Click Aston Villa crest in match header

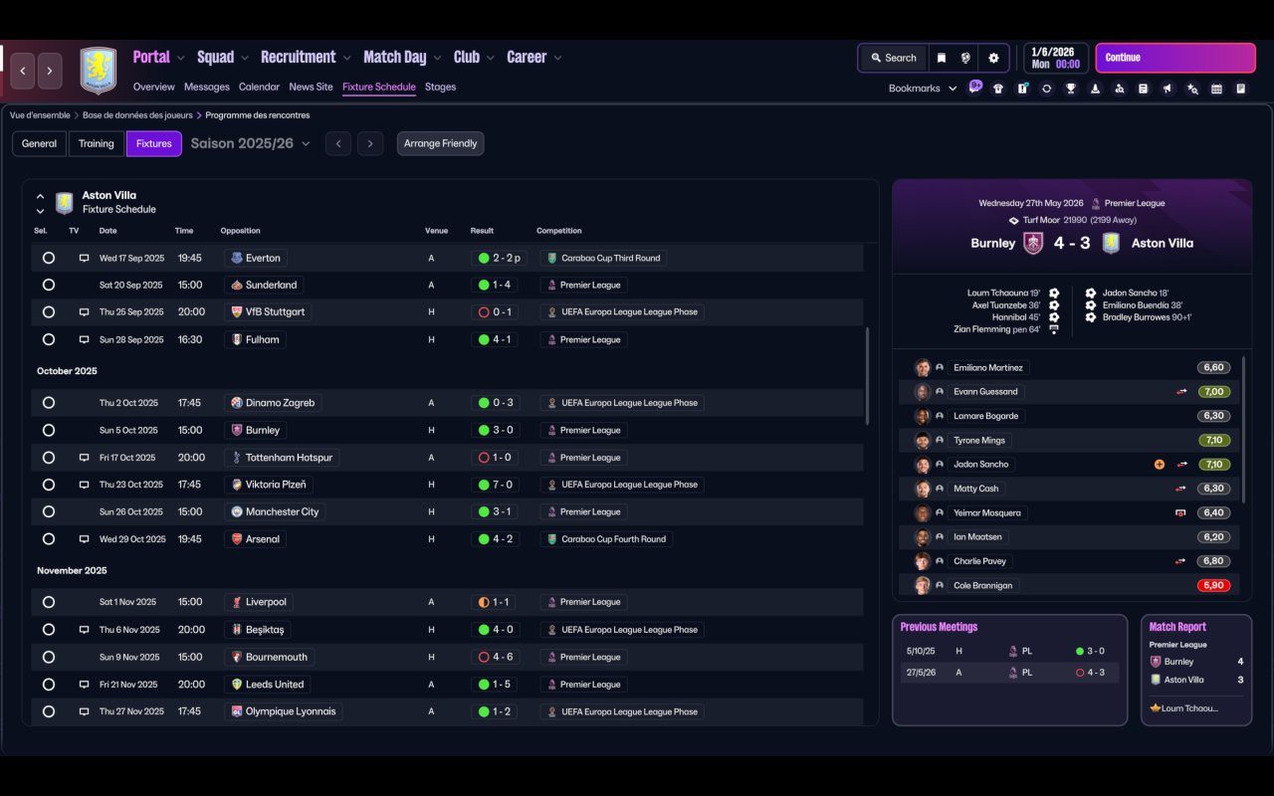coord(1111,243)
